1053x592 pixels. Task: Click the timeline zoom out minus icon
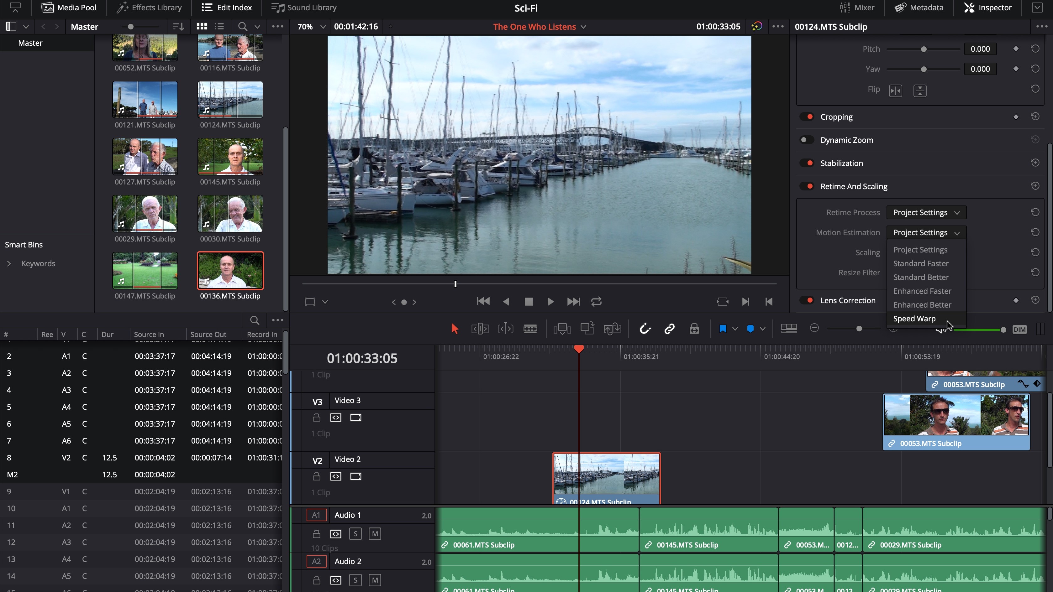pos(814,328)
